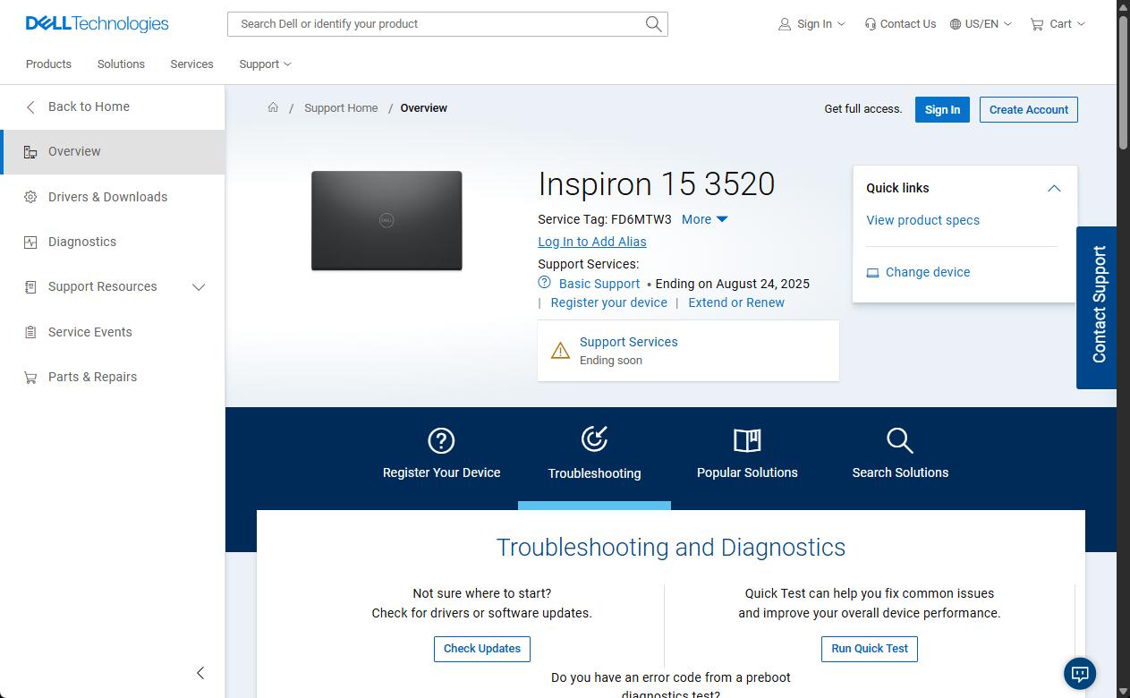This screenshot has height=698, width=1130.
Task: Click the Back to Home arrow icon
Action: [x=30, y=106]
